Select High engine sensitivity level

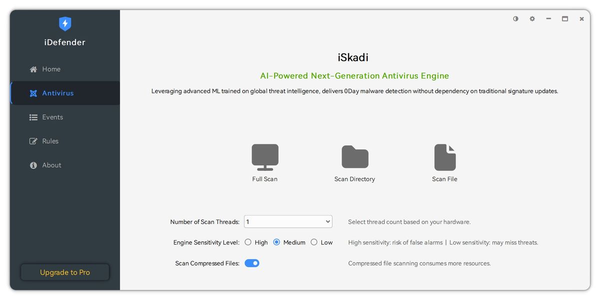click(x=248, y=242)
